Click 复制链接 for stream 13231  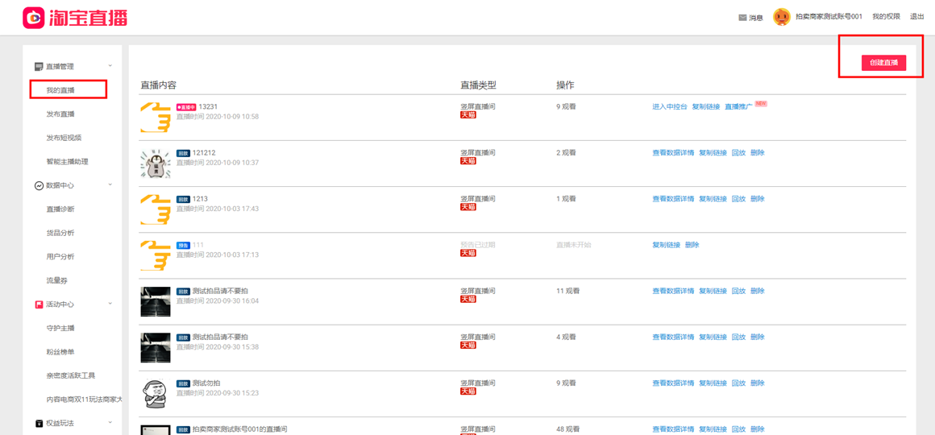coord(706,106)
